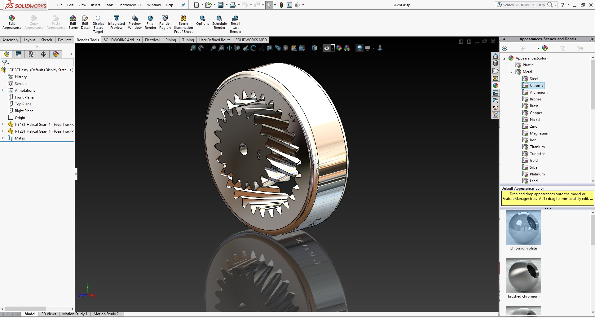The height and width of the screenshot is (318, 595).
Task: Open the PhotoView Preview Window
Action: [x=135, y=22]
